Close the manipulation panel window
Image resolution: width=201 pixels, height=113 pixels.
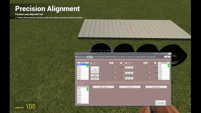click(x=169, y=54)
